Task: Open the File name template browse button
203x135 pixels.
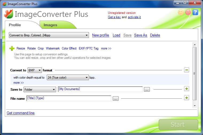Action: click(x=116, y=99)
